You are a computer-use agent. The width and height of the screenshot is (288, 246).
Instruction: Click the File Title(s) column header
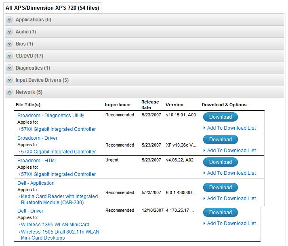coord(28,105)
